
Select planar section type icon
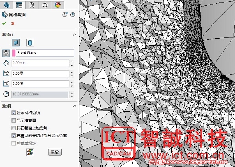(x=16, y=43)
